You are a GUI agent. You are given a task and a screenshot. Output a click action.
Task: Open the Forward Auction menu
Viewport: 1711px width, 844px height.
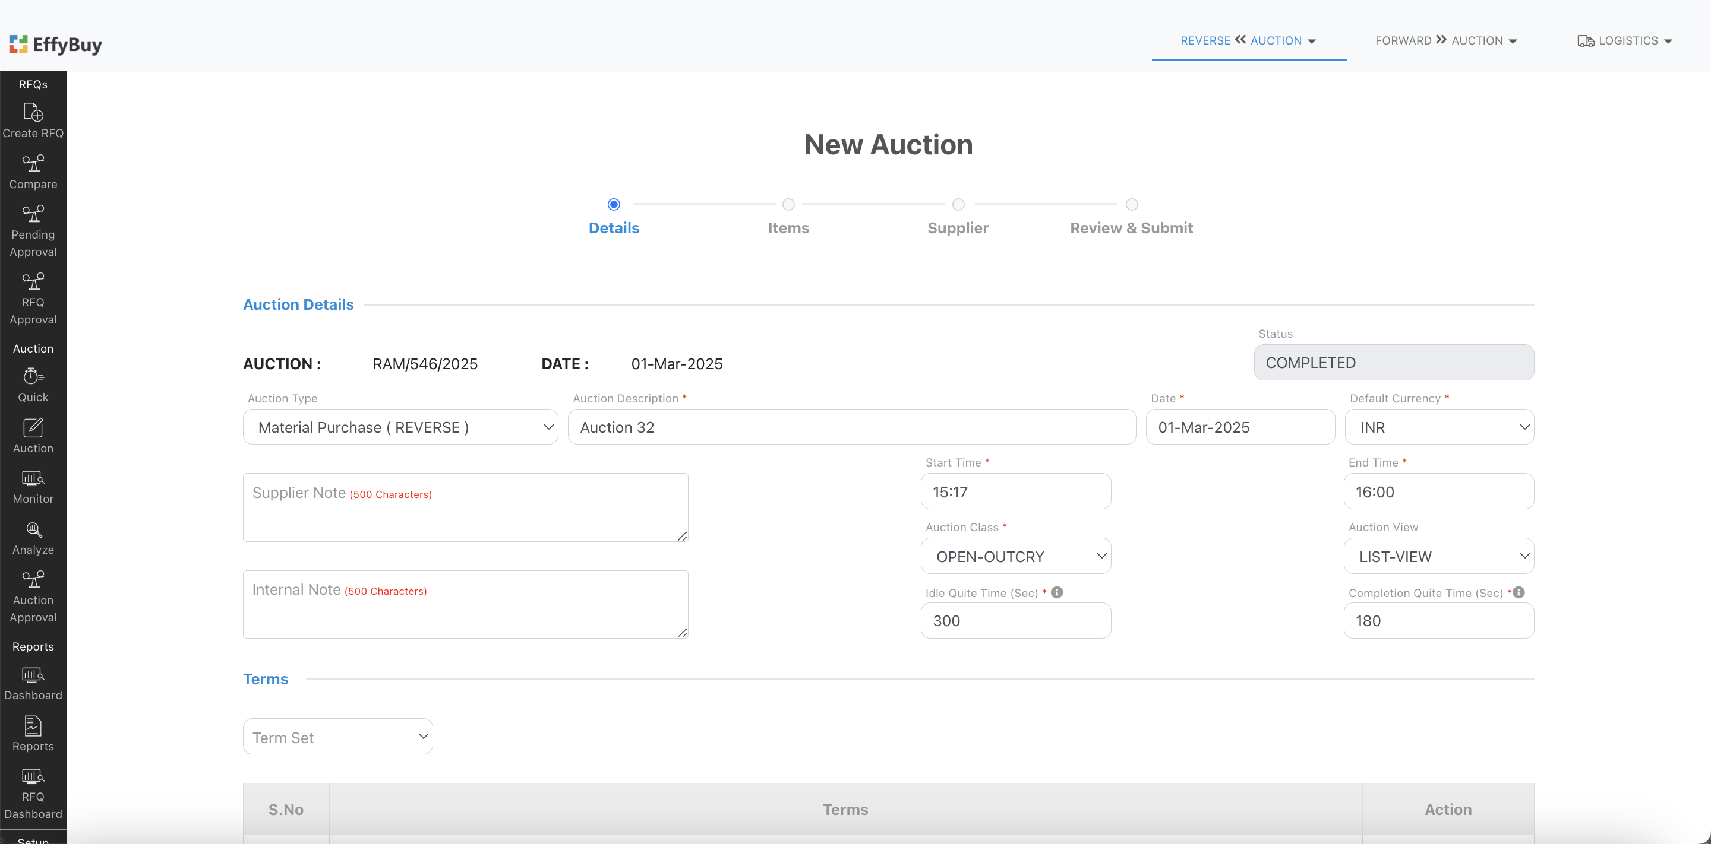tap(1446, 40)
